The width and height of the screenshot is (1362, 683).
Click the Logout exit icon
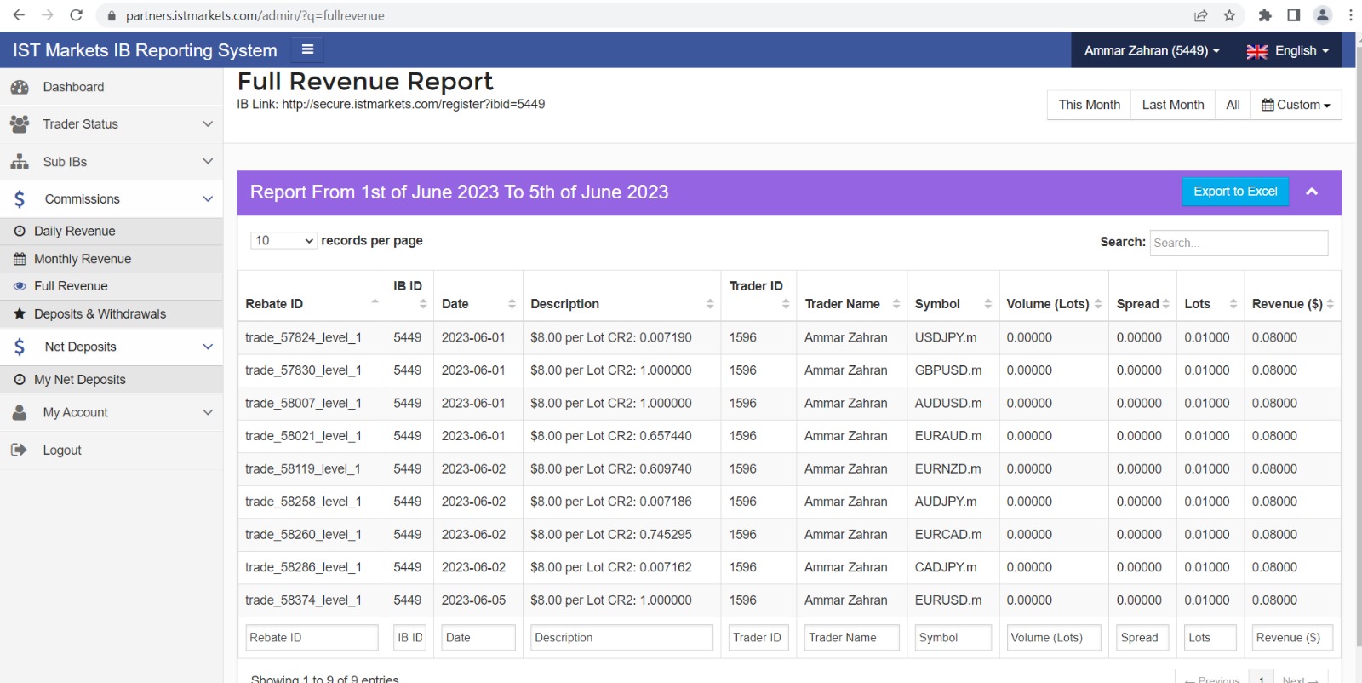(x=20, y=450)
